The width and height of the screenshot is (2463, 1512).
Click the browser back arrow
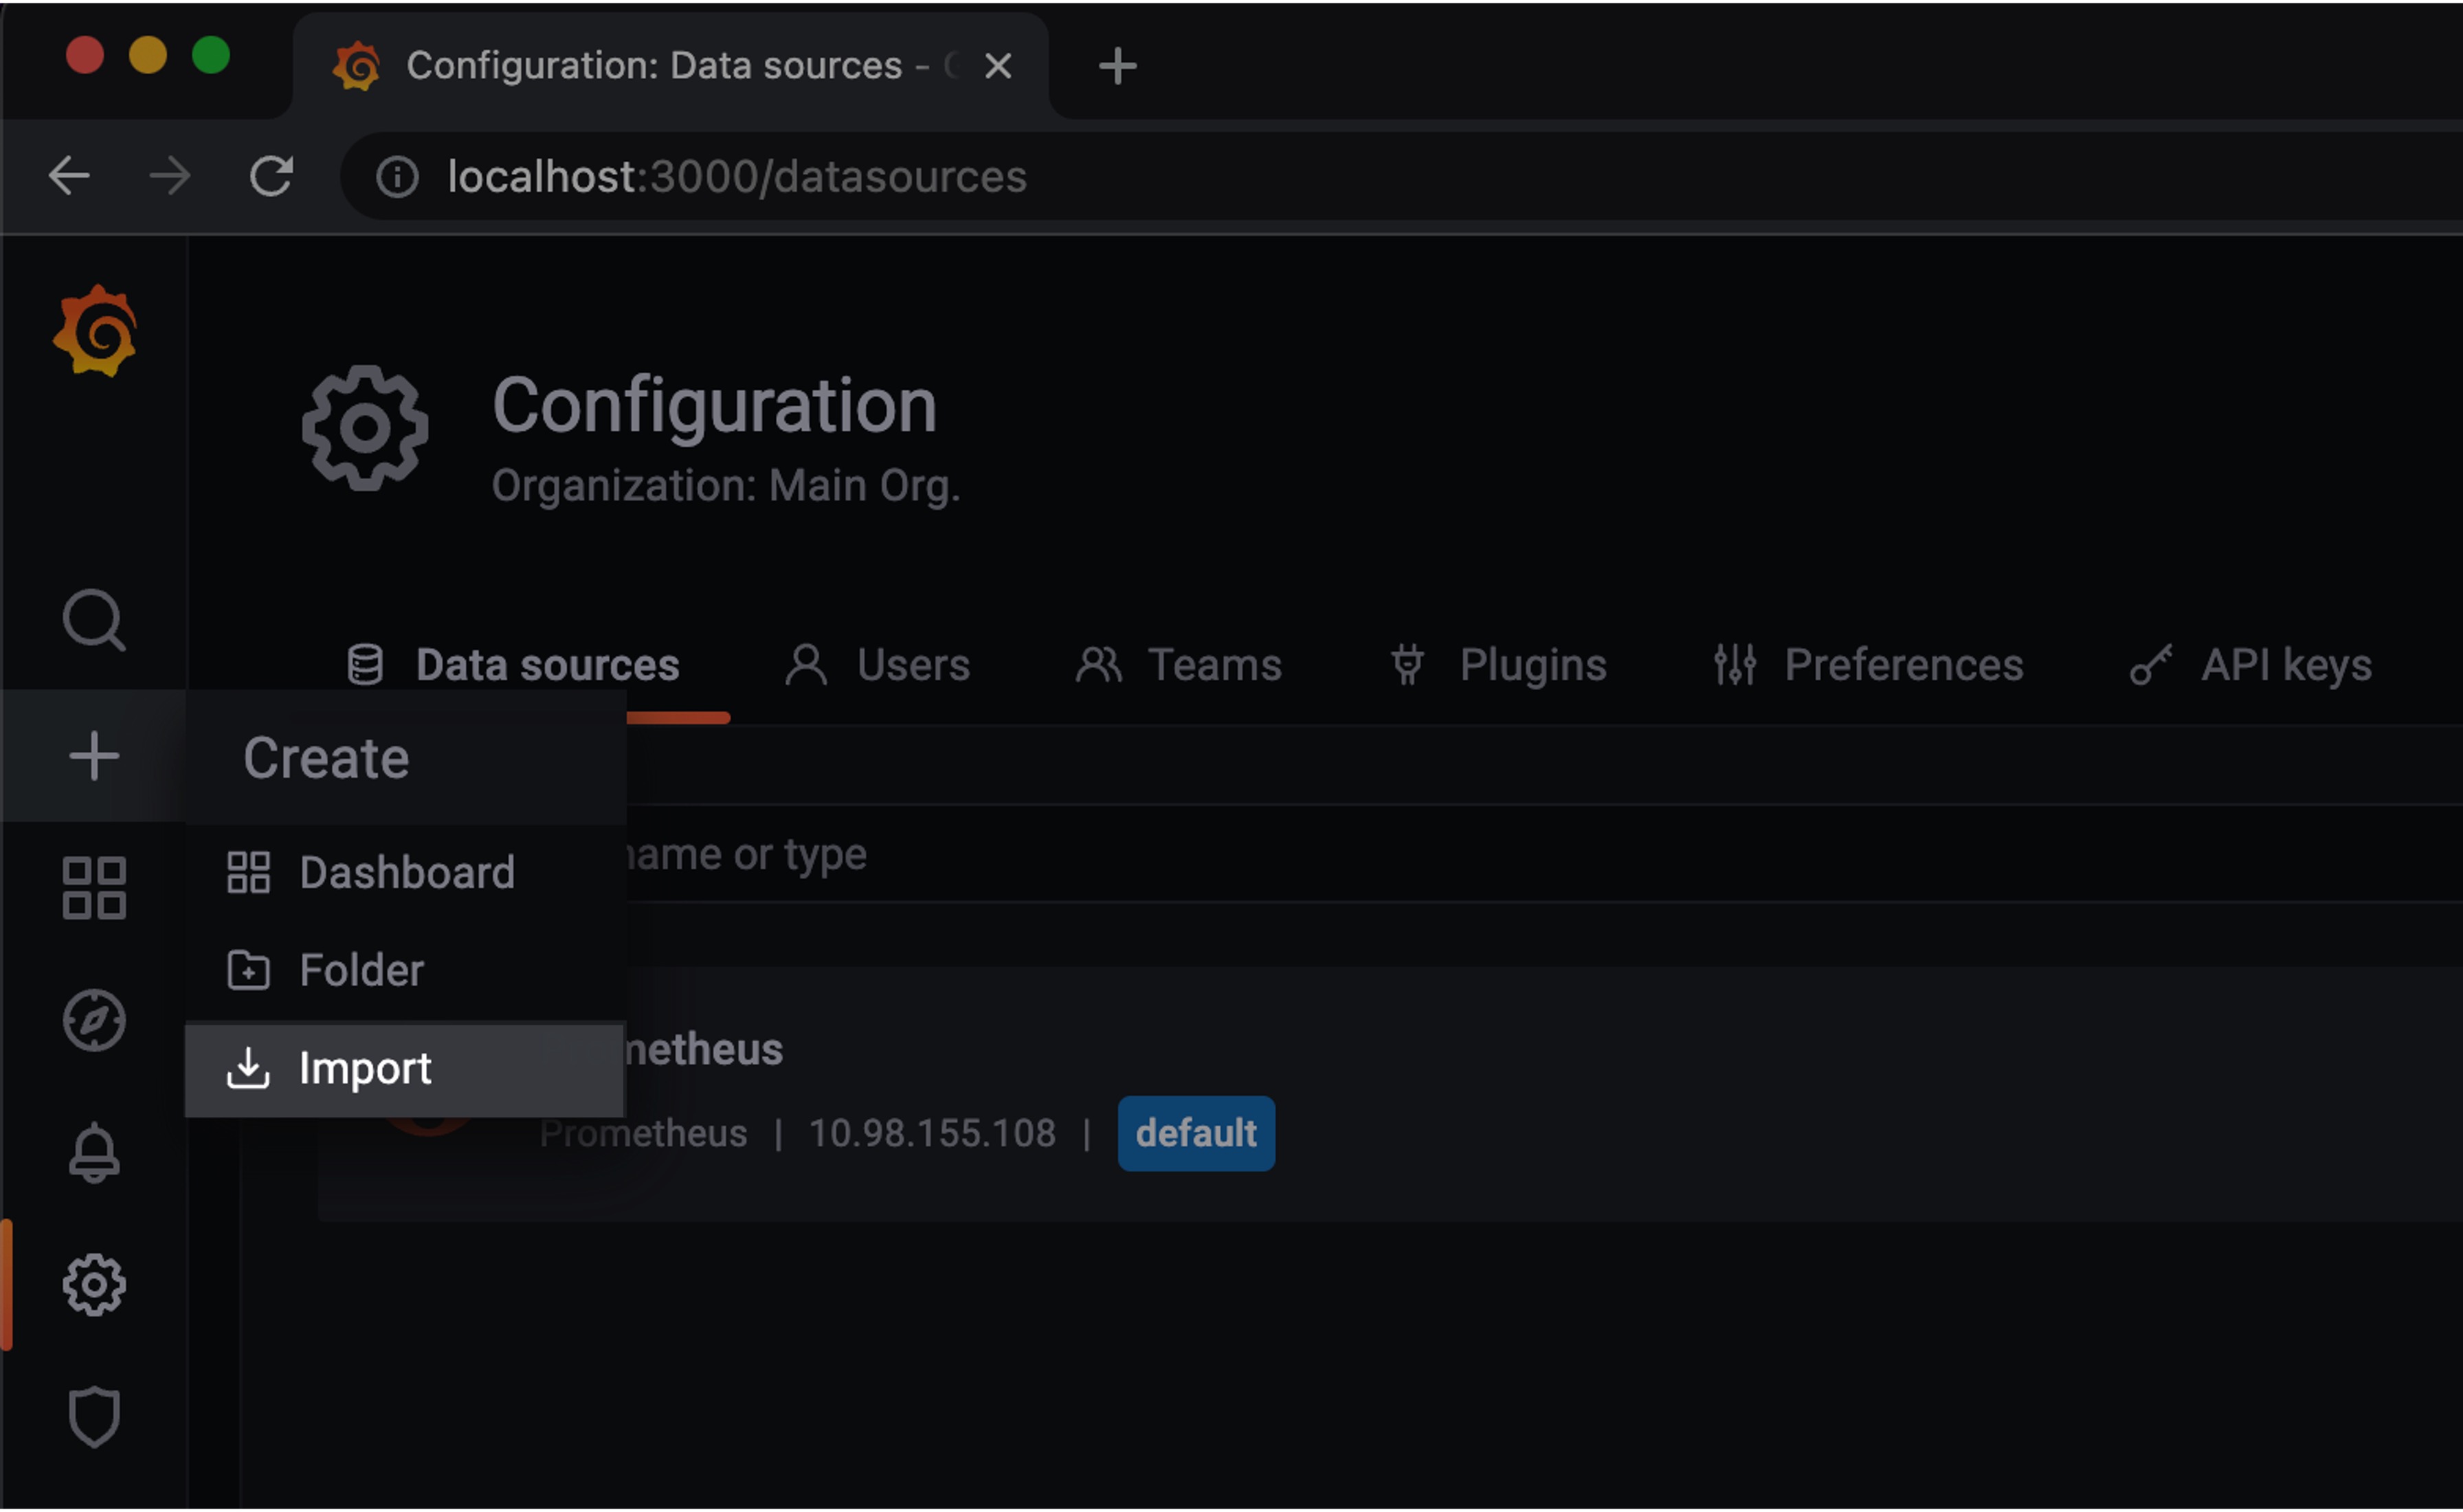point(69,176)
